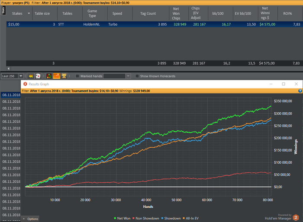Expand the Marked hands combo box
The image size is (303, 222).
(x=128, y=76)
